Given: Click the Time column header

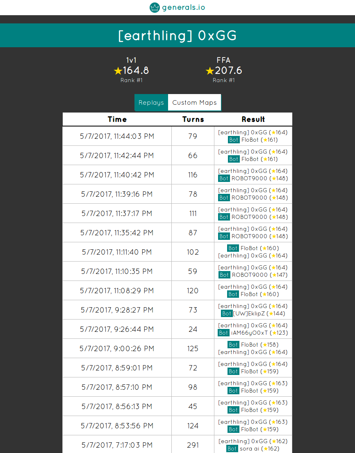Looking at the screenshot, I should click(117, 120).
